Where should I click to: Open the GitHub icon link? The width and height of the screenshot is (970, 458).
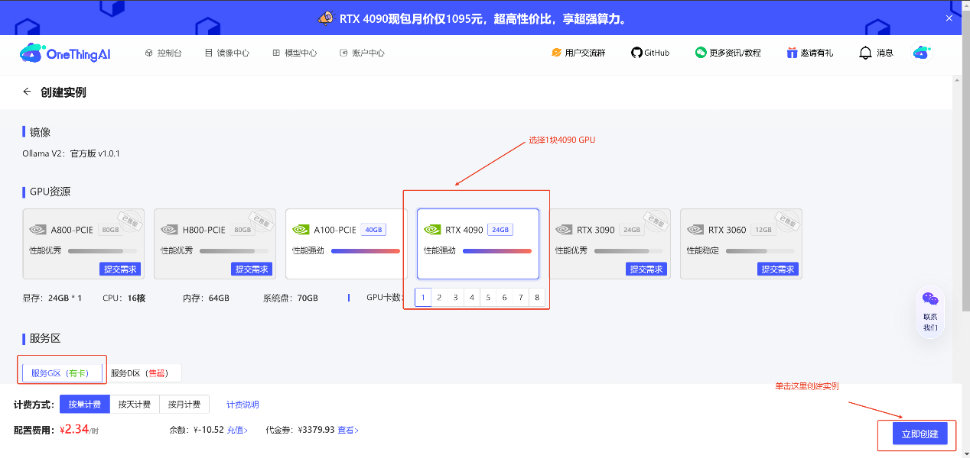636,53
